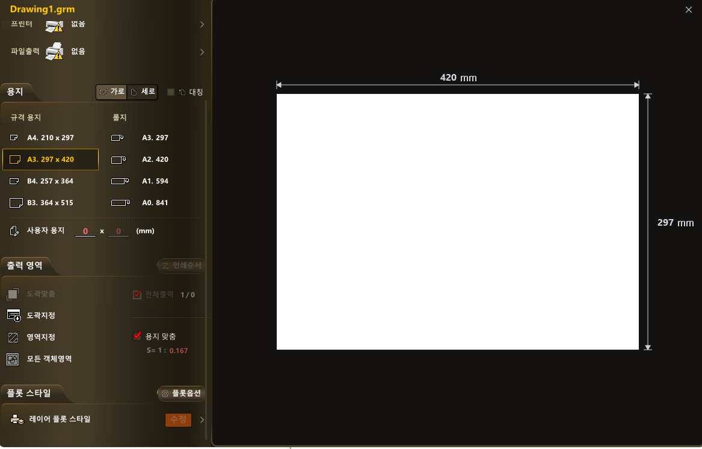
Task: Select portrait 세로 orientation
Action: (143, 92)
